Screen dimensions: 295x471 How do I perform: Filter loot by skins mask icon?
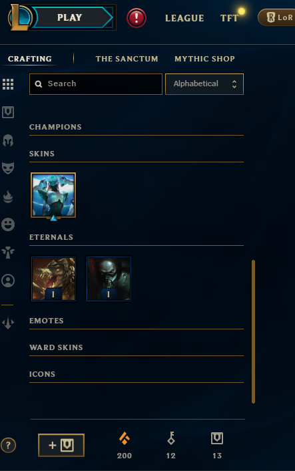tap(8, 168)
